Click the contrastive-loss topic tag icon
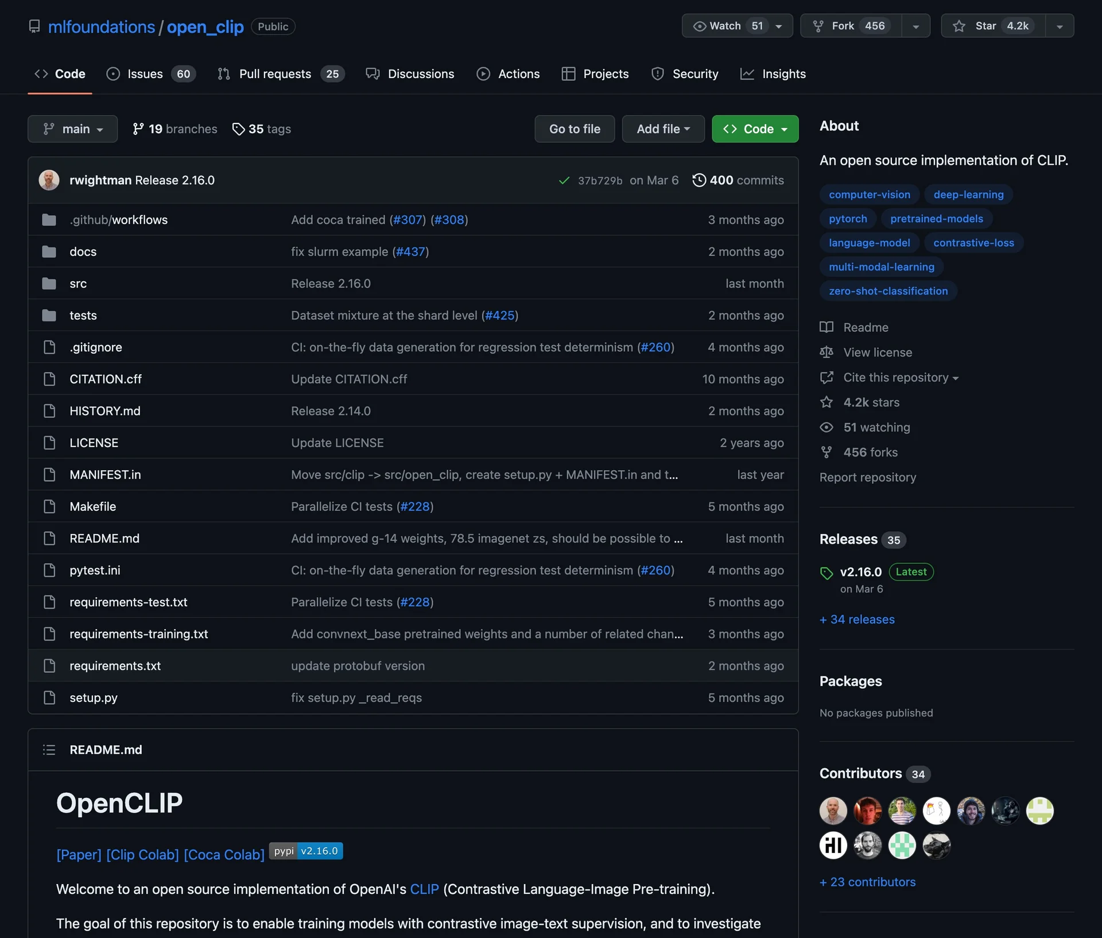The width and height of the screenshot is (1102, 938). coord(973,243)
